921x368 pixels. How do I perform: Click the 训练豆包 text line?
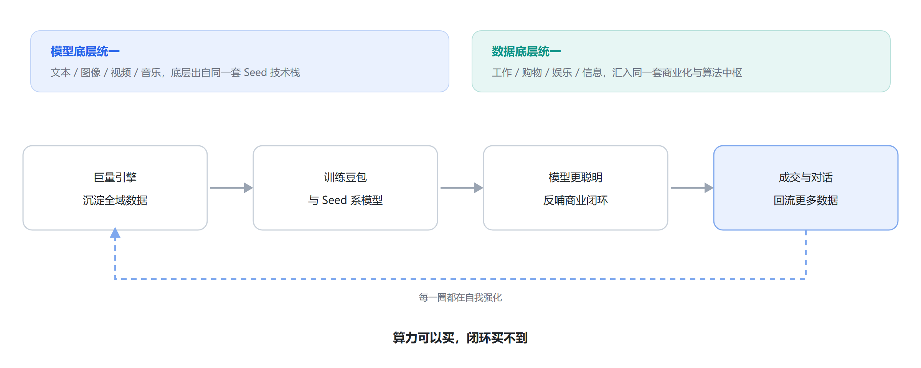(x=345, y=177)
